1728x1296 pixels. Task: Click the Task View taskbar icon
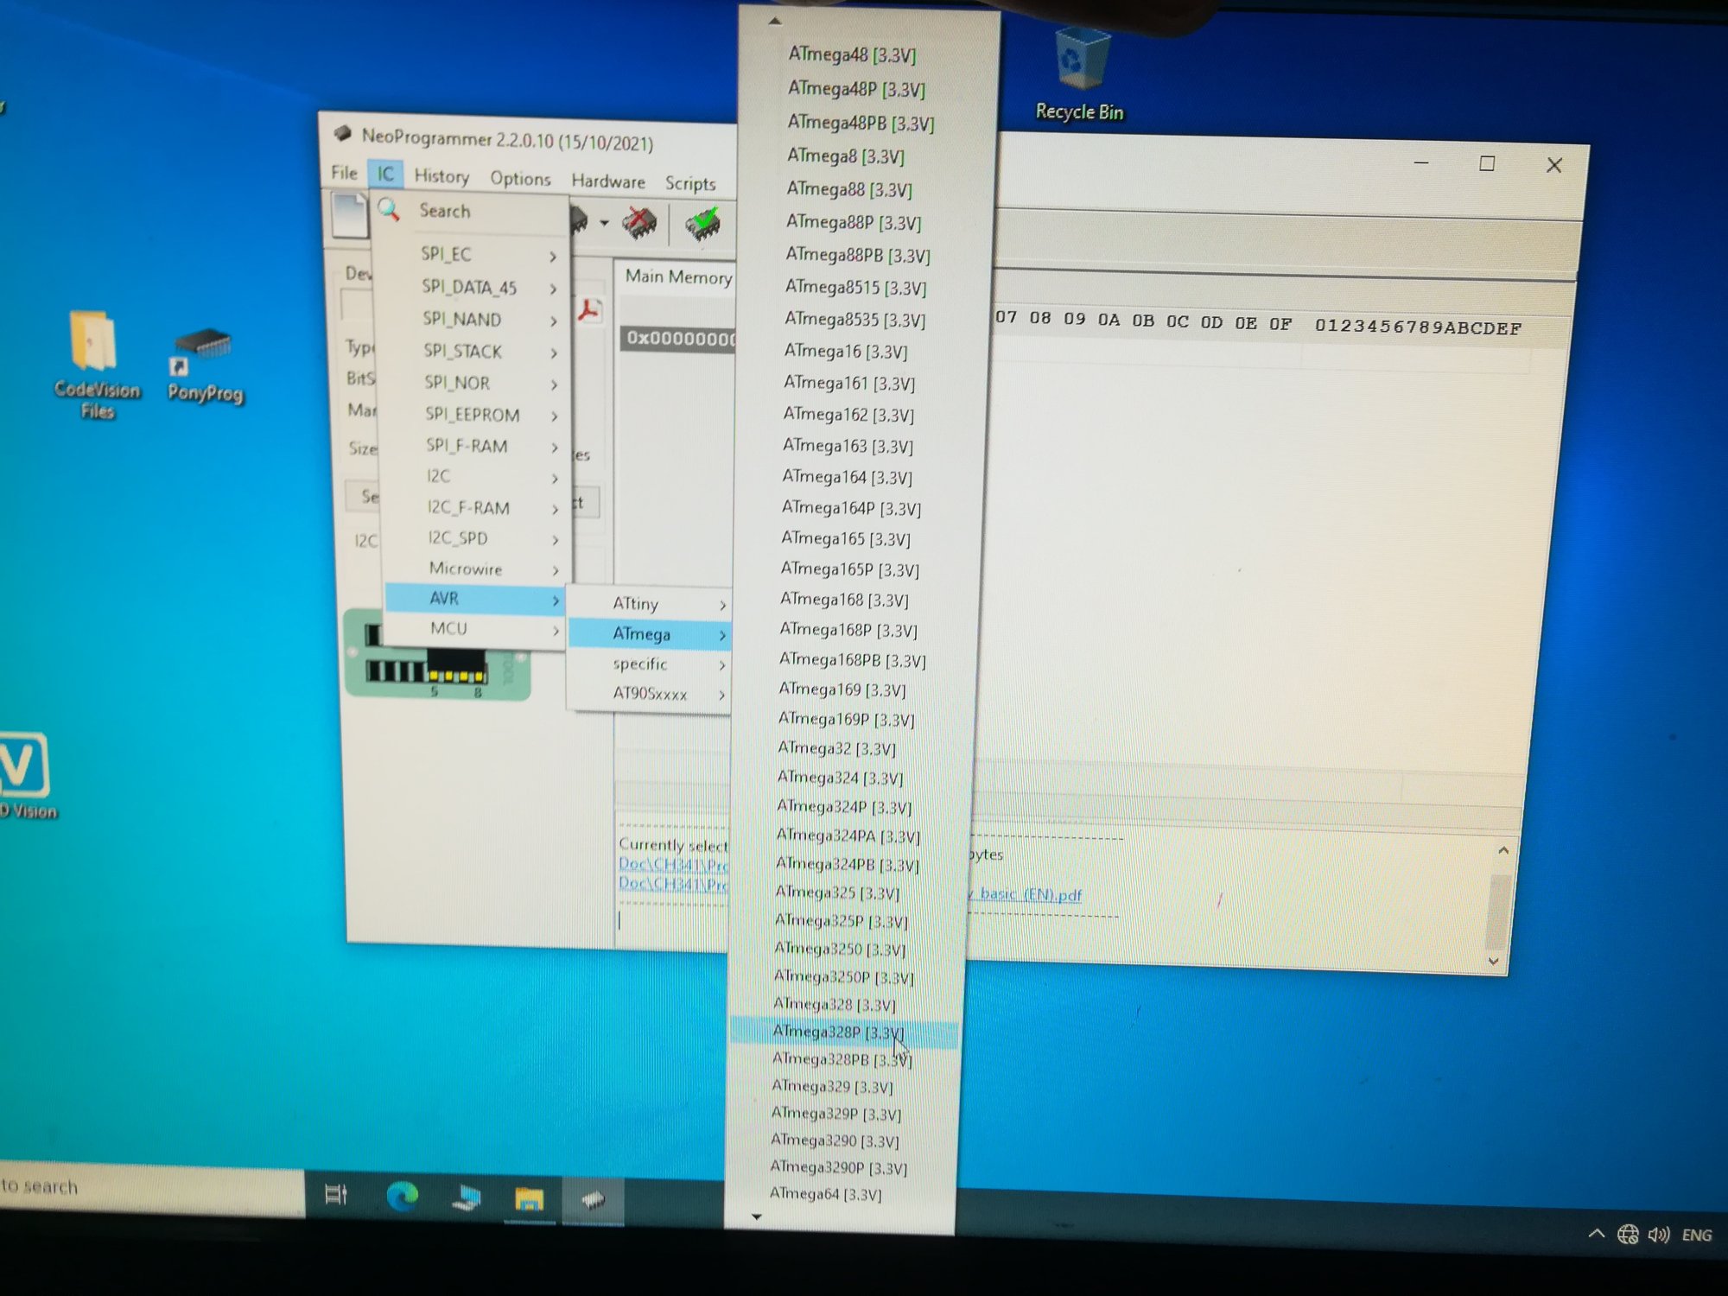[x=336, y=1195]
